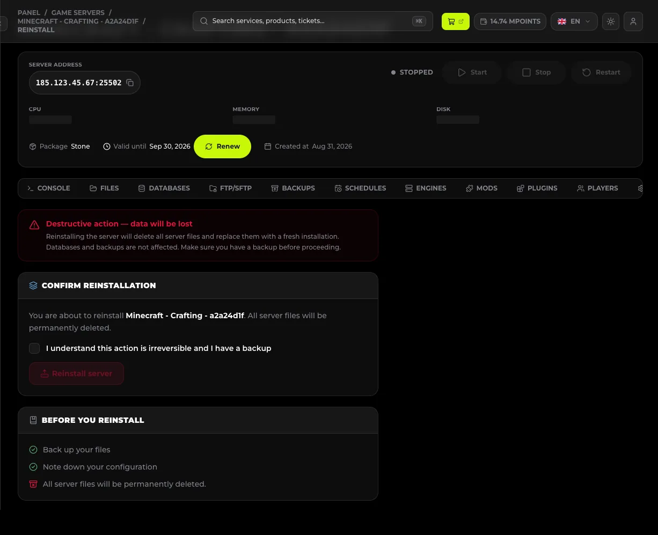658x535 pixels.
Task: Switch to the Files tab
Action: click(x=104, y=188)
